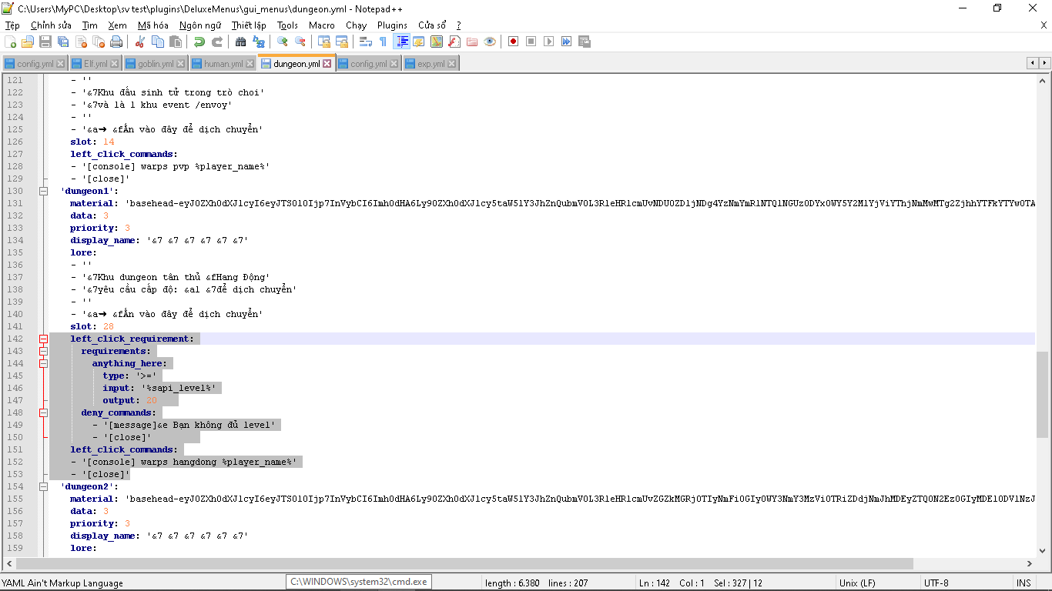Close the goblin.yml tab
The width and height of the screenshot is (1052, 591).
point(180,64)
